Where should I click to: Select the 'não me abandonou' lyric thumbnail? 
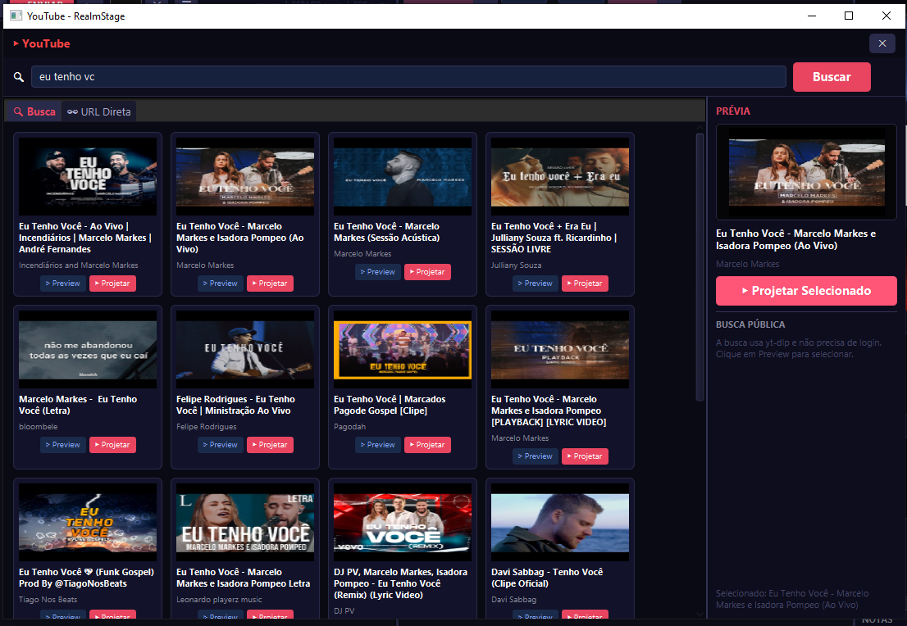88,349
